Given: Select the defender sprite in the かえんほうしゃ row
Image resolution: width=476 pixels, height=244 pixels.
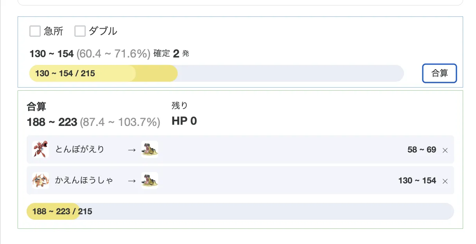Looking at the screenshot, I should pyautogui.click(x=149, y=181).
